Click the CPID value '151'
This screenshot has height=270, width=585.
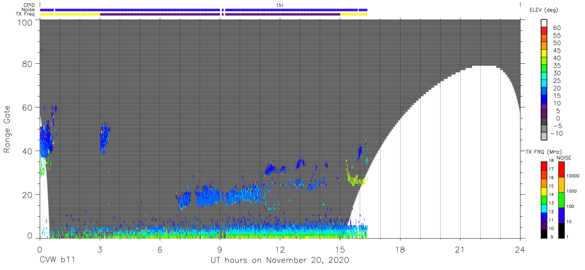[x=280, y=5]
